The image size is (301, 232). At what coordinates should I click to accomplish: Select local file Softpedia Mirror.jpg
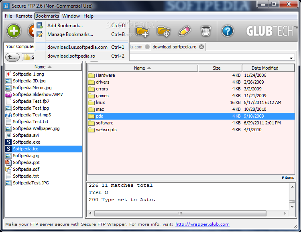pos(43,88)
